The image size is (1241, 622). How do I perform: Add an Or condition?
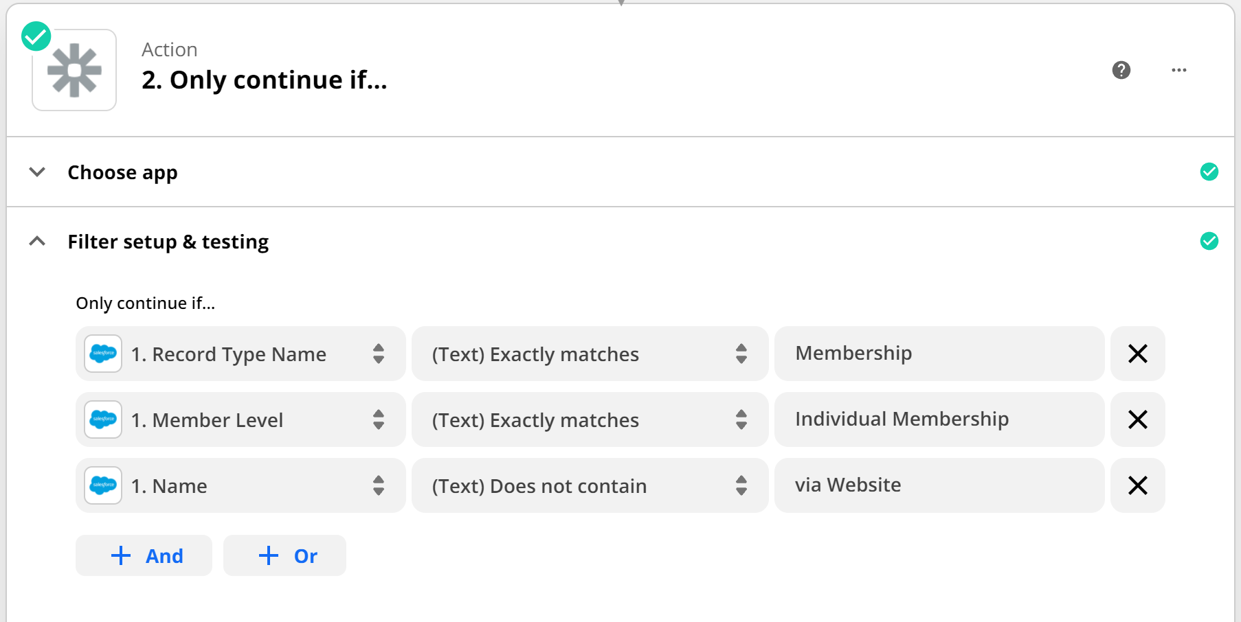click(284, 555)
